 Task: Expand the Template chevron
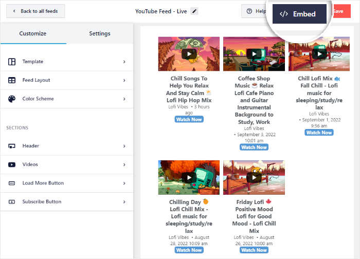tap(124, 62)
